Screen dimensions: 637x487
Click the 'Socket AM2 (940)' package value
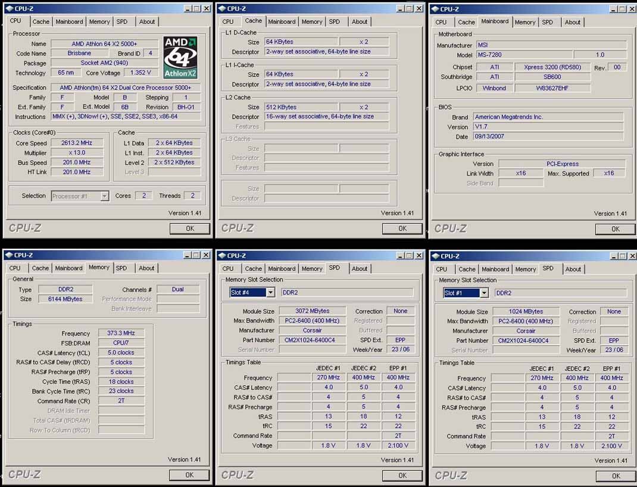tap(104, 63)
